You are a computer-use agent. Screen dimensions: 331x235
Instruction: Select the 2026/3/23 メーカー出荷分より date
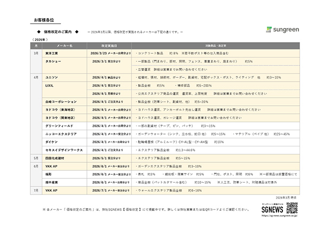click(x=111, y=53)
